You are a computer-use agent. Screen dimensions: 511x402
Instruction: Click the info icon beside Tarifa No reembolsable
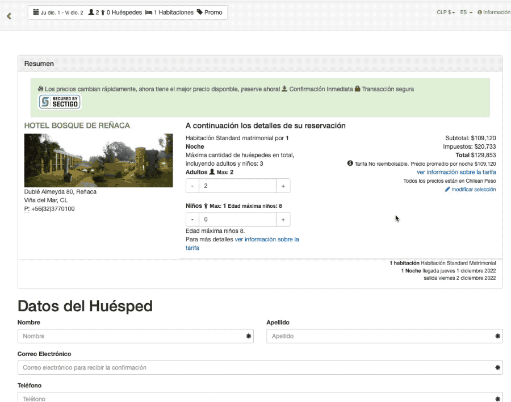pos(350,164)
